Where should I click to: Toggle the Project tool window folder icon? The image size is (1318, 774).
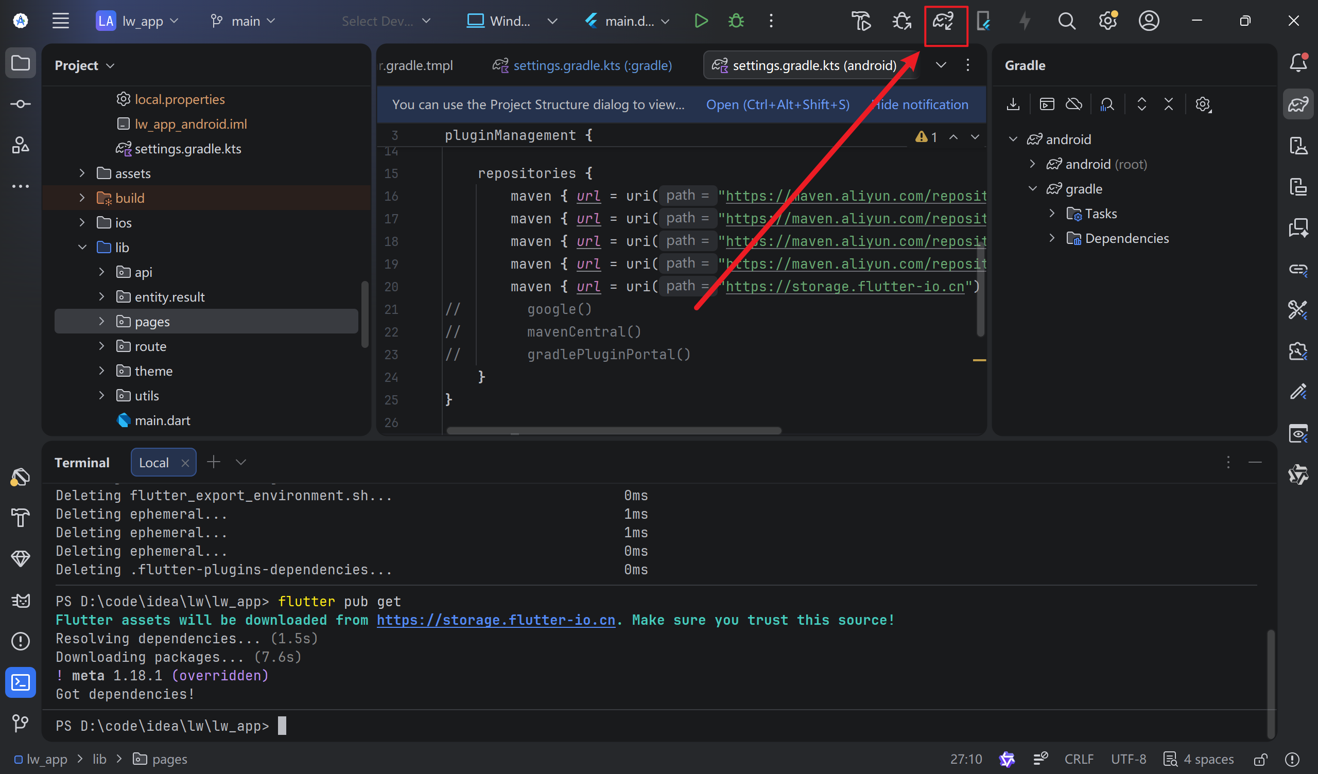pyautogui.click(x=21, y=63)
